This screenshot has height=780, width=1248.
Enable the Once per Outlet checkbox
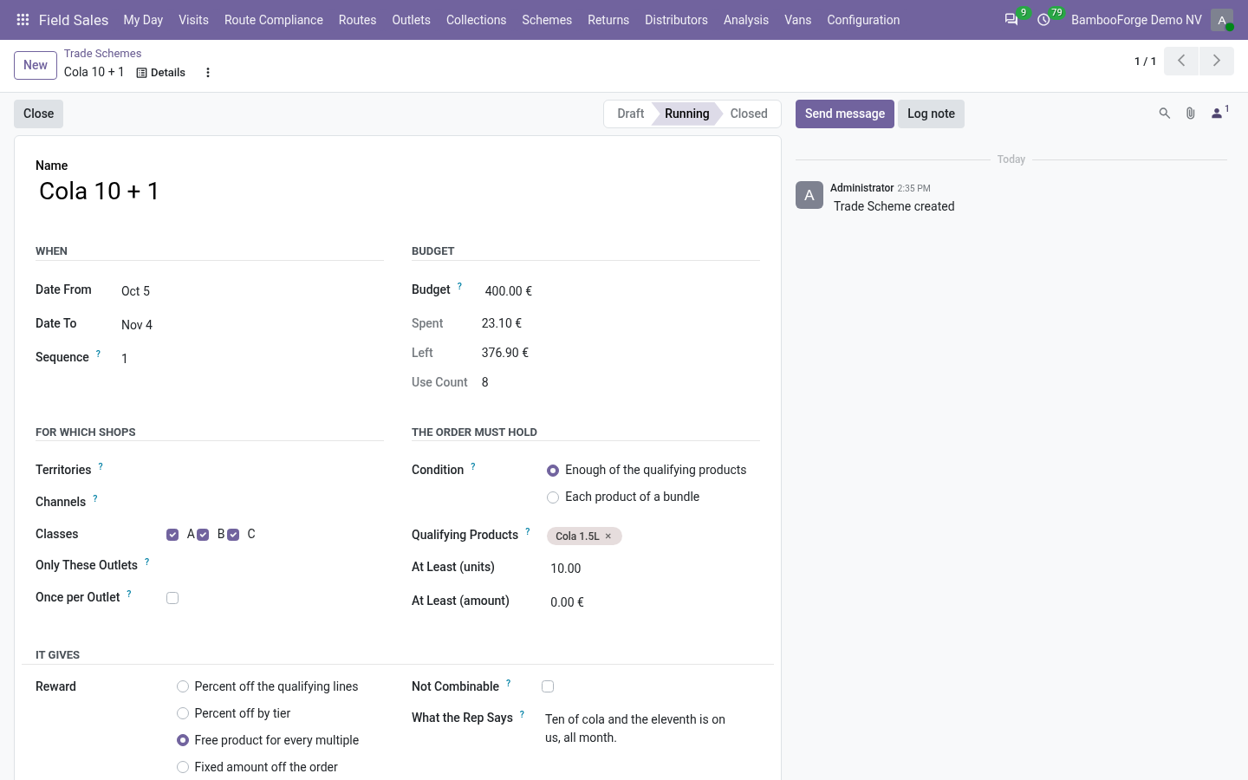[172, 598]
